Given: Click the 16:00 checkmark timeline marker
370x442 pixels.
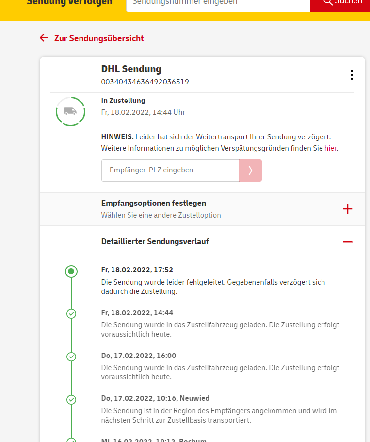Looking at the screenshot, I should (x=71, y=357).
